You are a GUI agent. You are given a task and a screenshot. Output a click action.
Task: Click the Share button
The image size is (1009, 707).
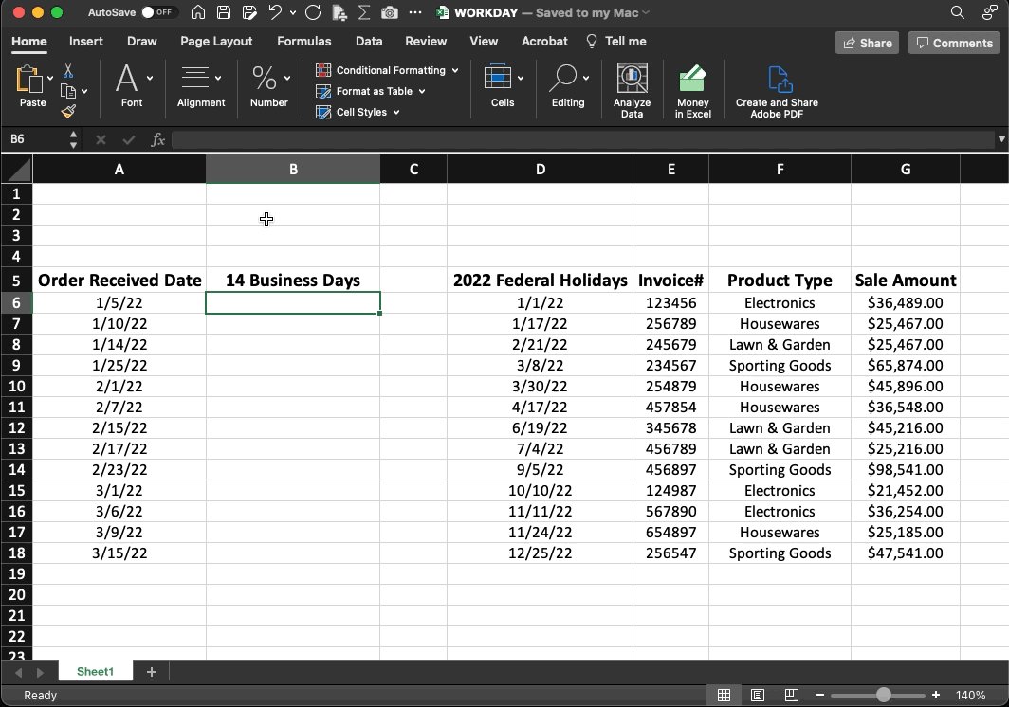tap(867, 43)
